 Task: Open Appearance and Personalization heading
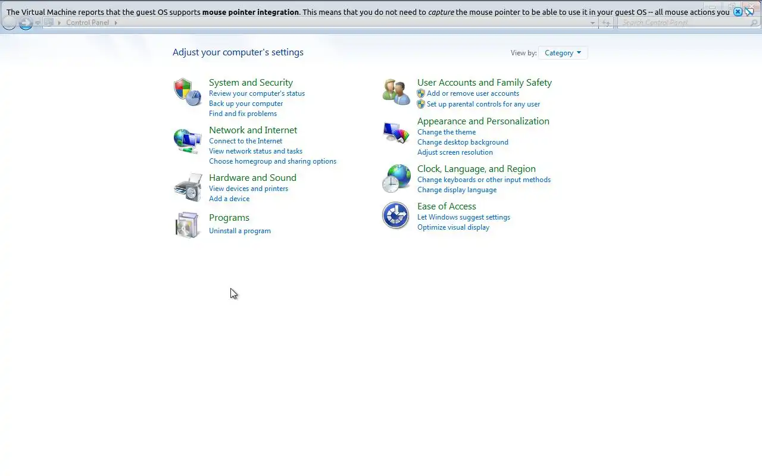pyautogui.click(x=483, y=121)
